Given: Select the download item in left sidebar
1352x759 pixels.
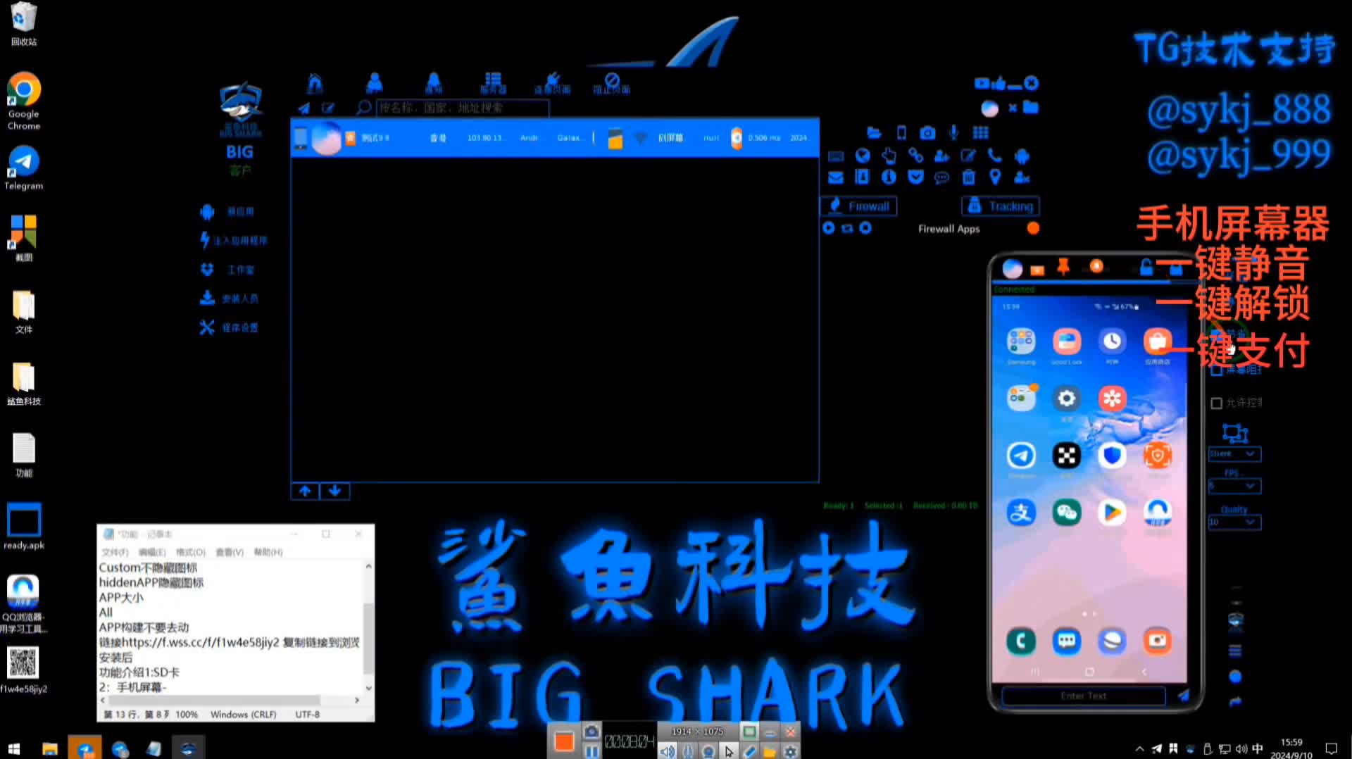Looking at the screenshot, I should pos(230,299).
